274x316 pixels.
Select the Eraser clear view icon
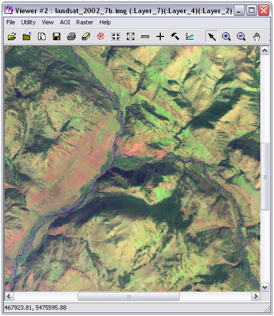pos(86,36)
